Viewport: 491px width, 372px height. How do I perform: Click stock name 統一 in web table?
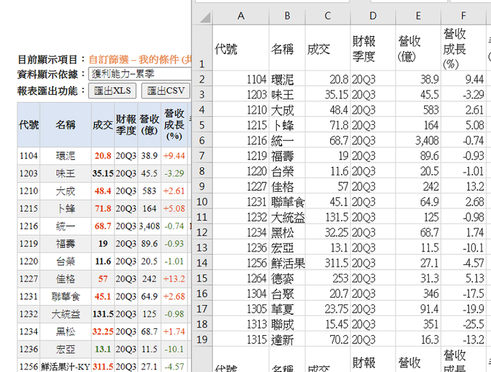[x=65, y=226]
